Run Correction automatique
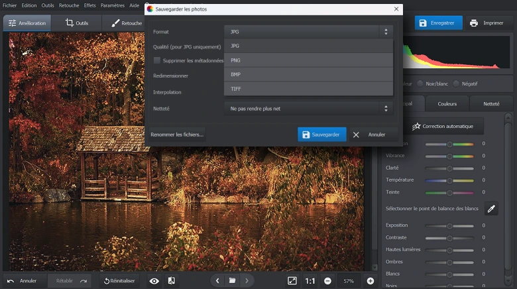Image resolution: width=517 pixels, height=289 pixels. 443,127
